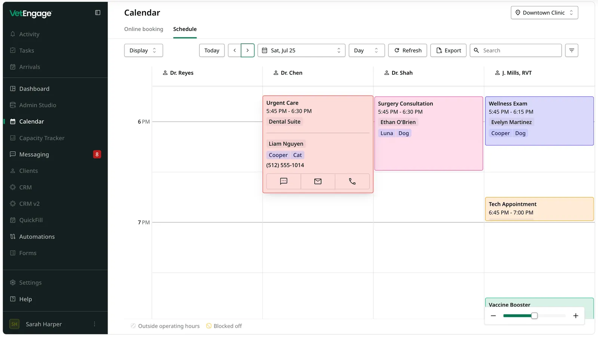Click the Dr. Shah column header

tap(398, 73)
